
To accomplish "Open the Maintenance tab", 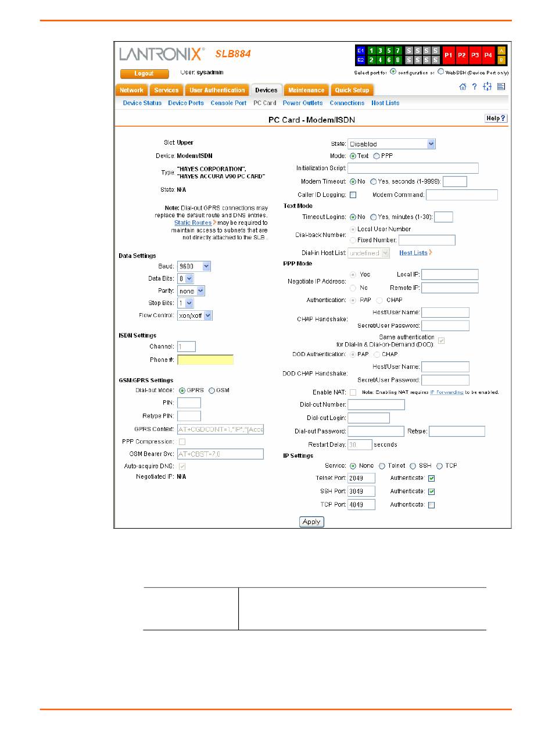I will coord(306,90).
